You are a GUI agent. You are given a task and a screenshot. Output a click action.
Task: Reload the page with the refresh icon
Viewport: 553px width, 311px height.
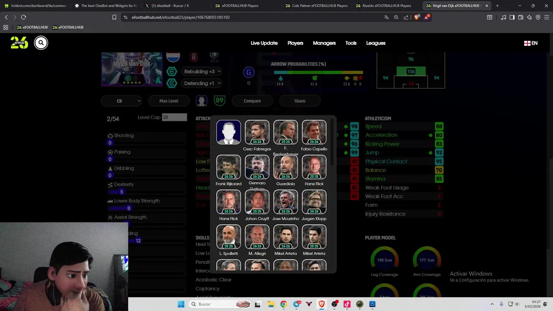pyautogui.click(x=23, y=17)
